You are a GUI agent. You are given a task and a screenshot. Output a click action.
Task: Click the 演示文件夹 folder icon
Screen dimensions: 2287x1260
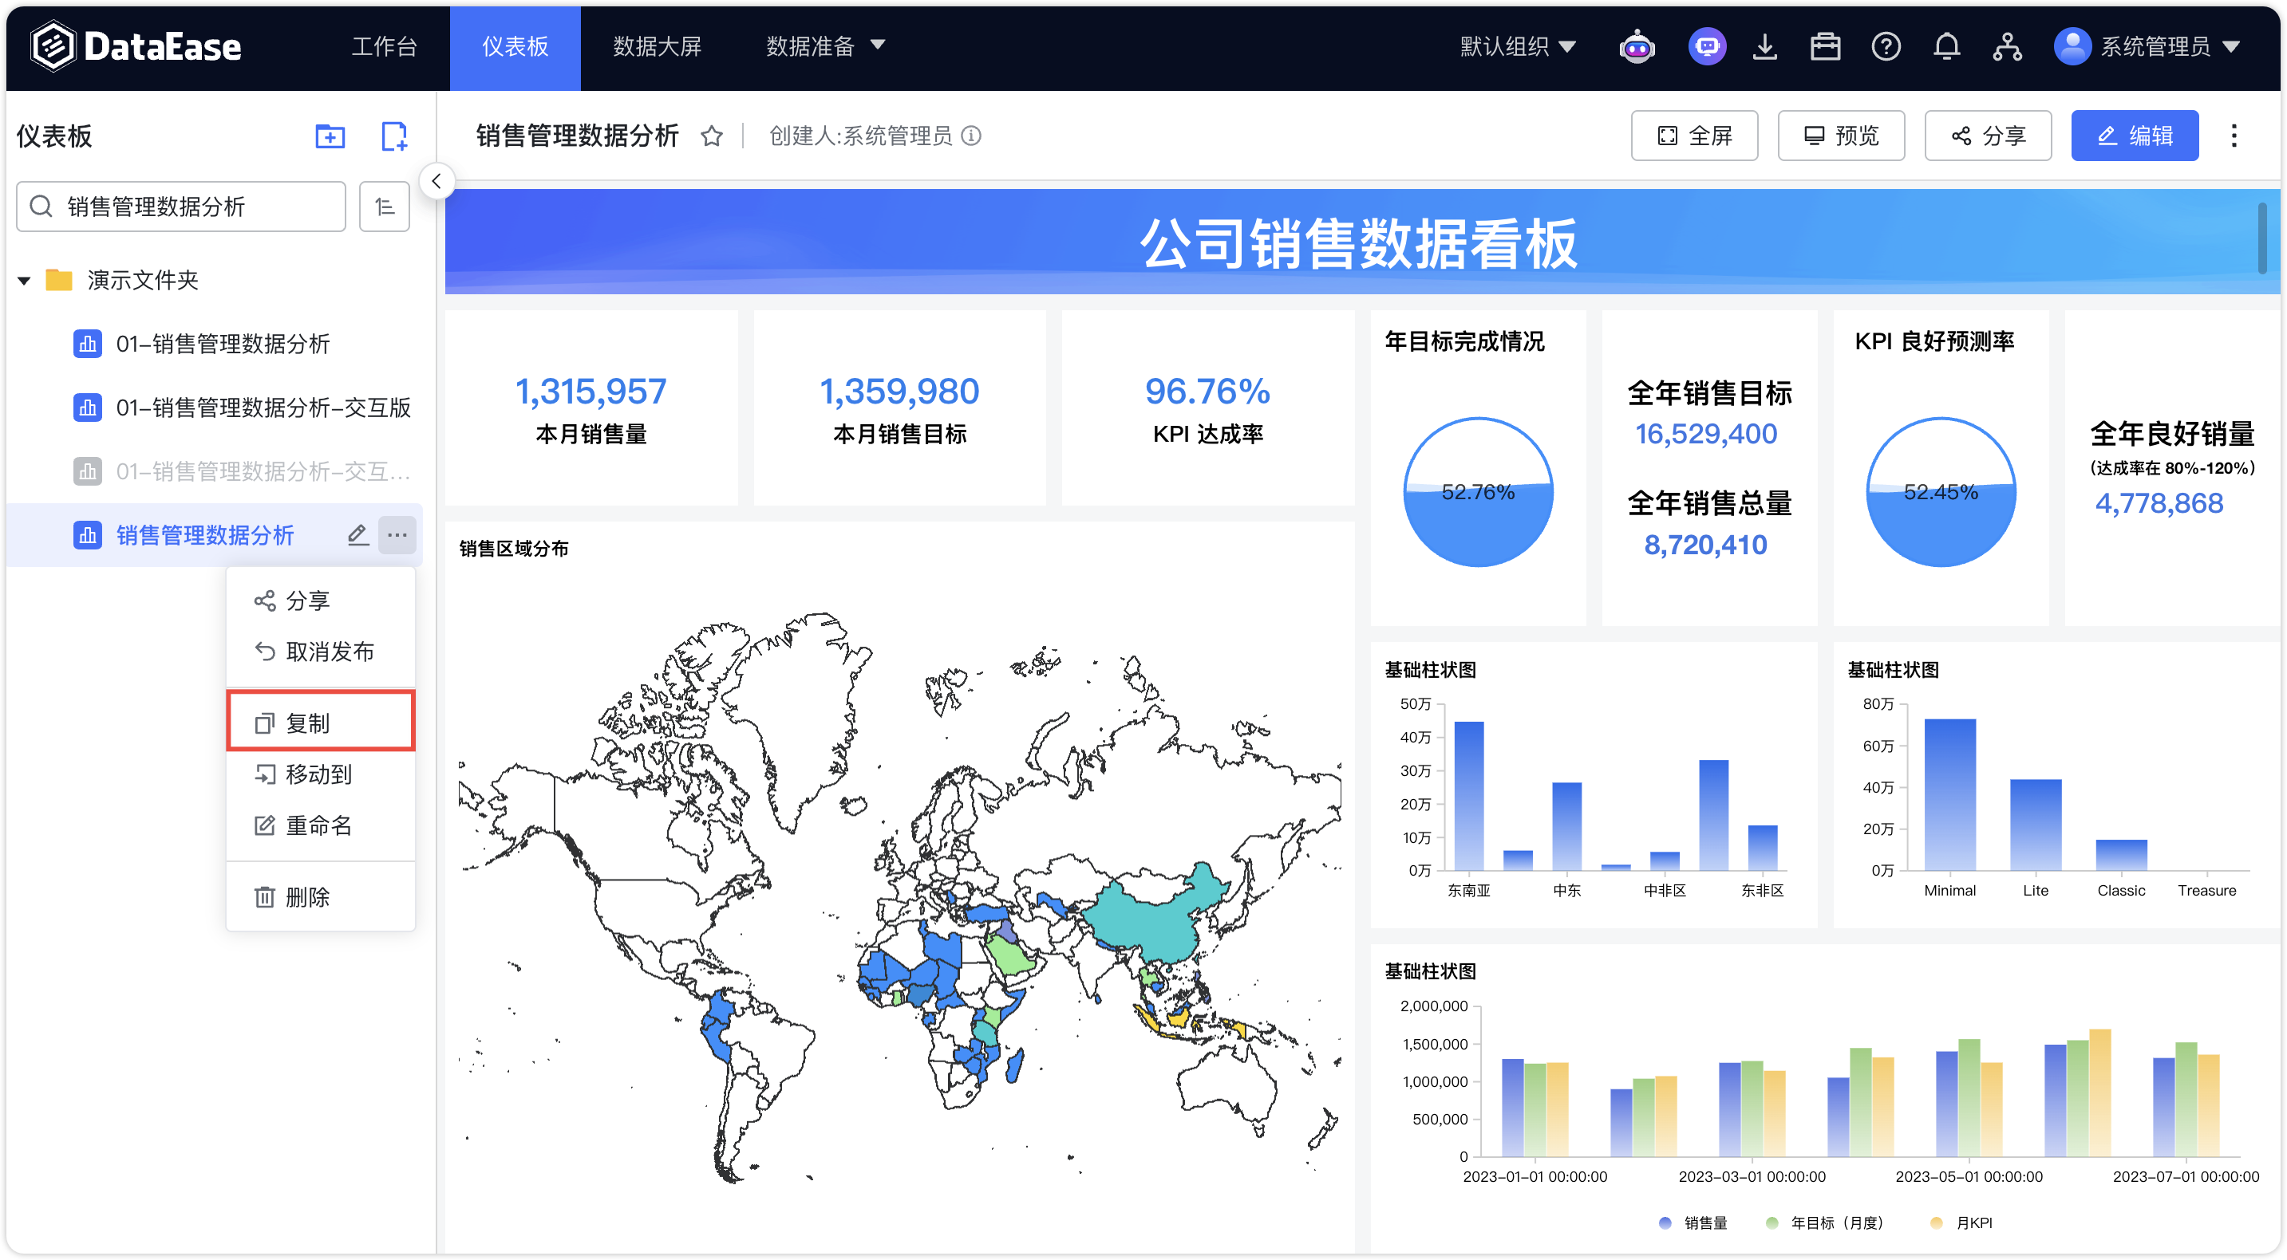coord(58,281)
